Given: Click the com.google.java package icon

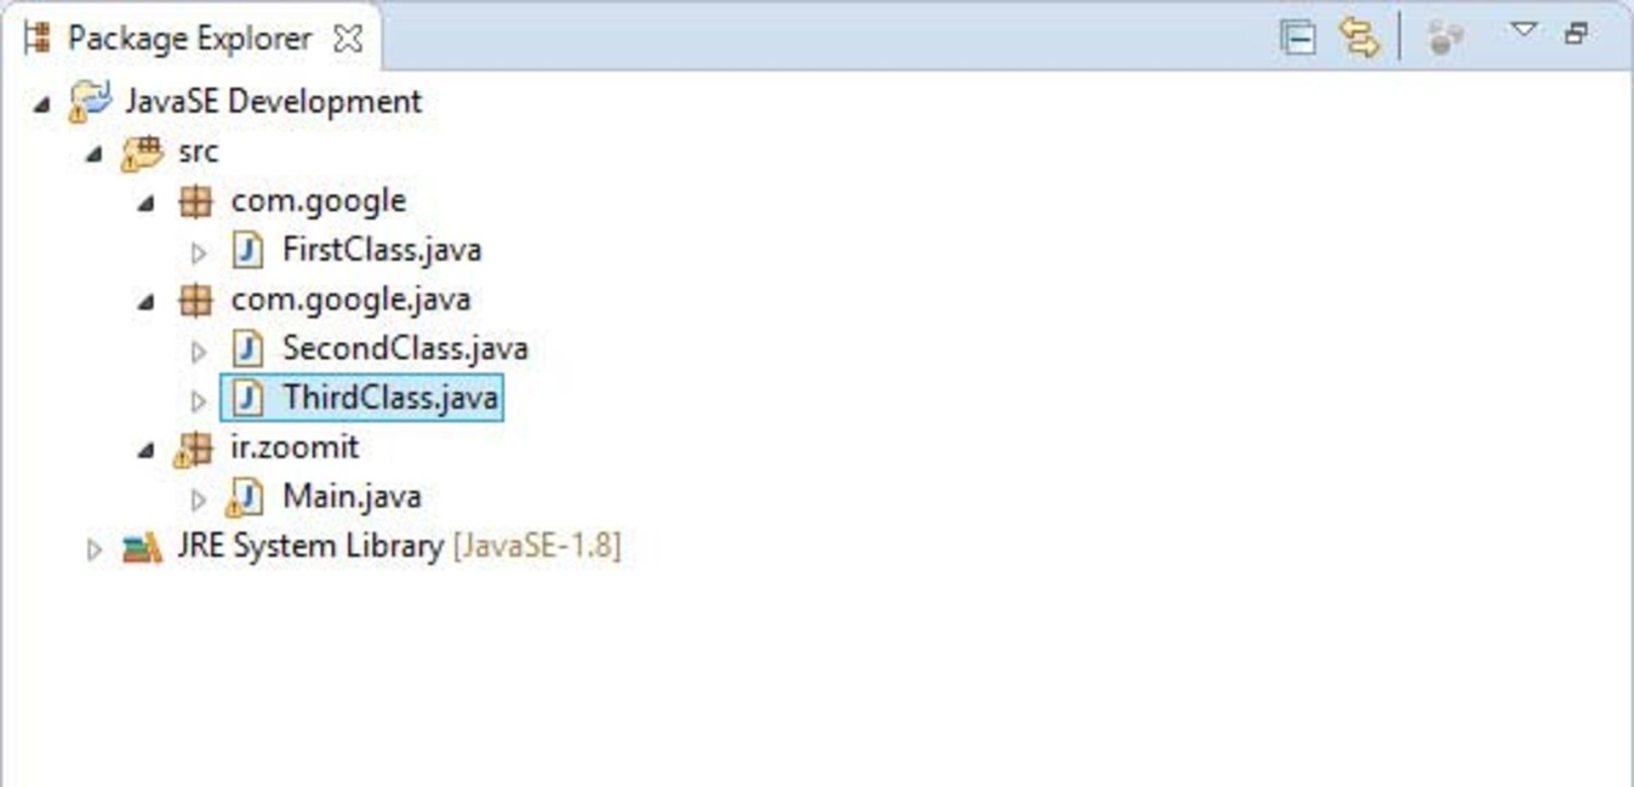Looking at the screenshot, I should coord(196,300).
